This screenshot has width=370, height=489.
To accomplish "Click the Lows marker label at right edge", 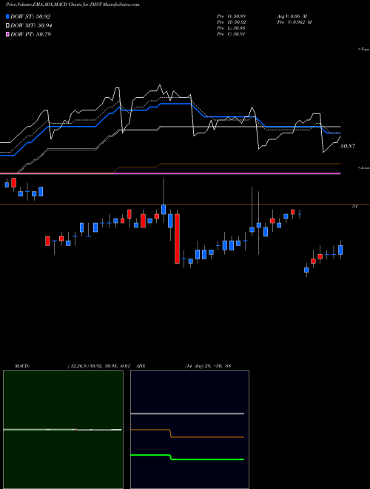I will pyautogui.click(x=364, y=167).
